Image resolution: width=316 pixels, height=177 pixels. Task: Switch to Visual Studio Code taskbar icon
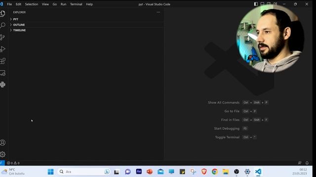258,172
